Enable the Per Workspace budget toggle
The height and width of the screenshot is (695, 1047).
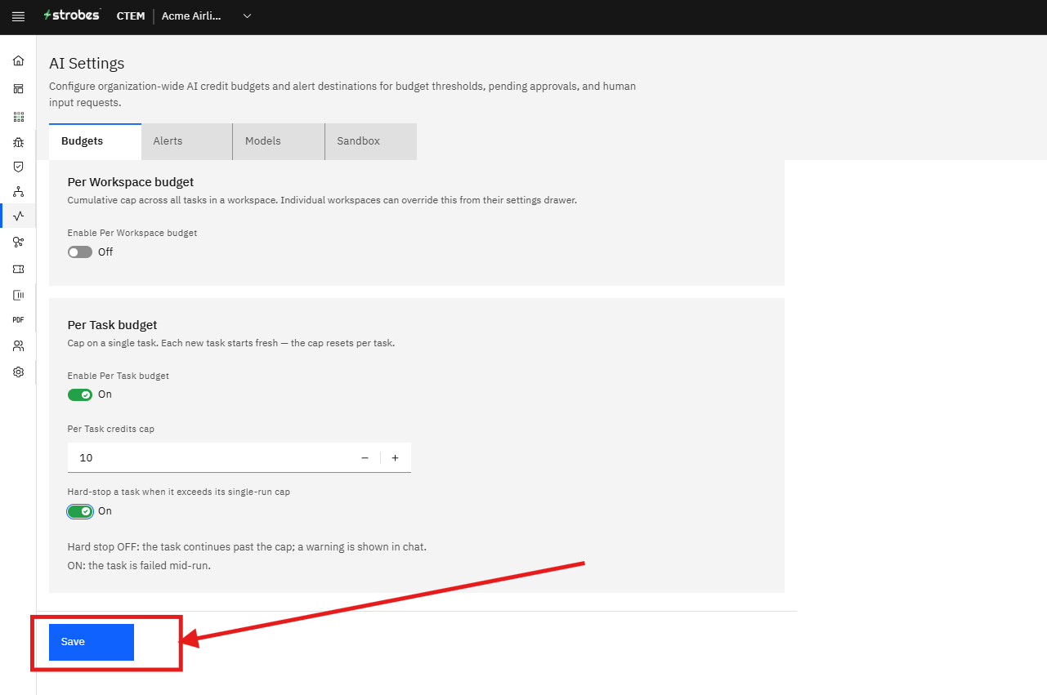click(80, 252)
